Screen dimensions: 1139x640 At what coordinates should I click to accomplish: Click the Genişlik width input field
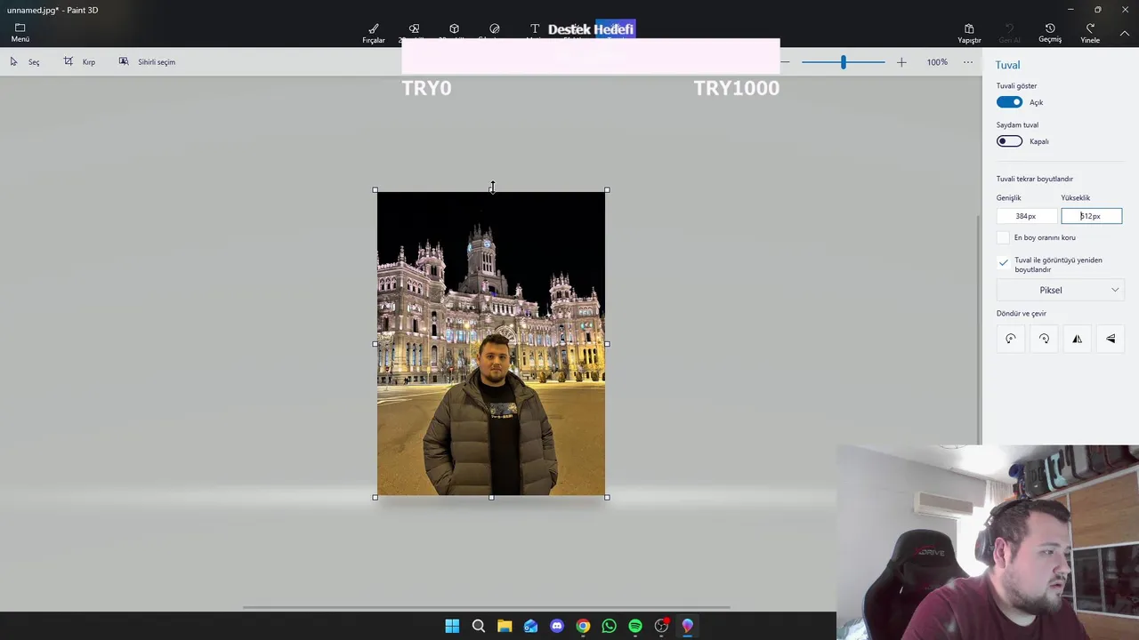[1026, 216]
